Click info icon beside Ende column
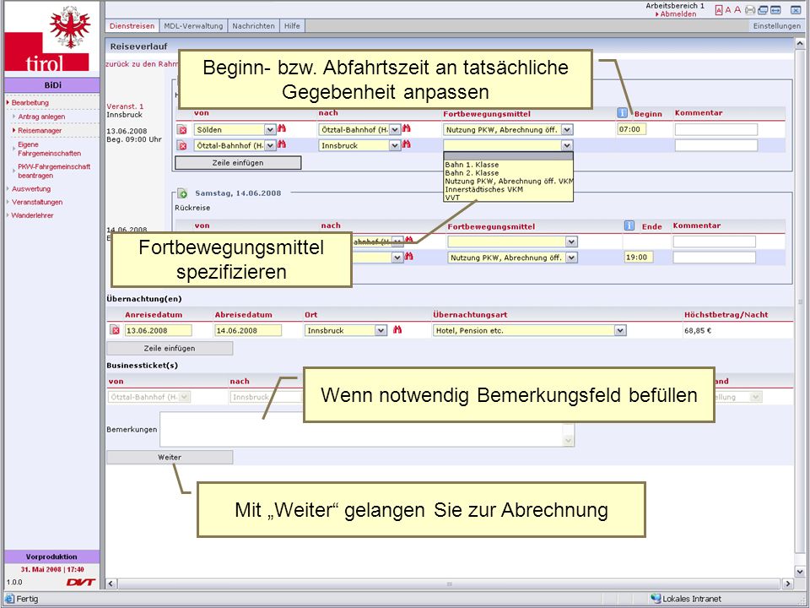This screenshot has height=608, width=810. click(x=629, y=225)
